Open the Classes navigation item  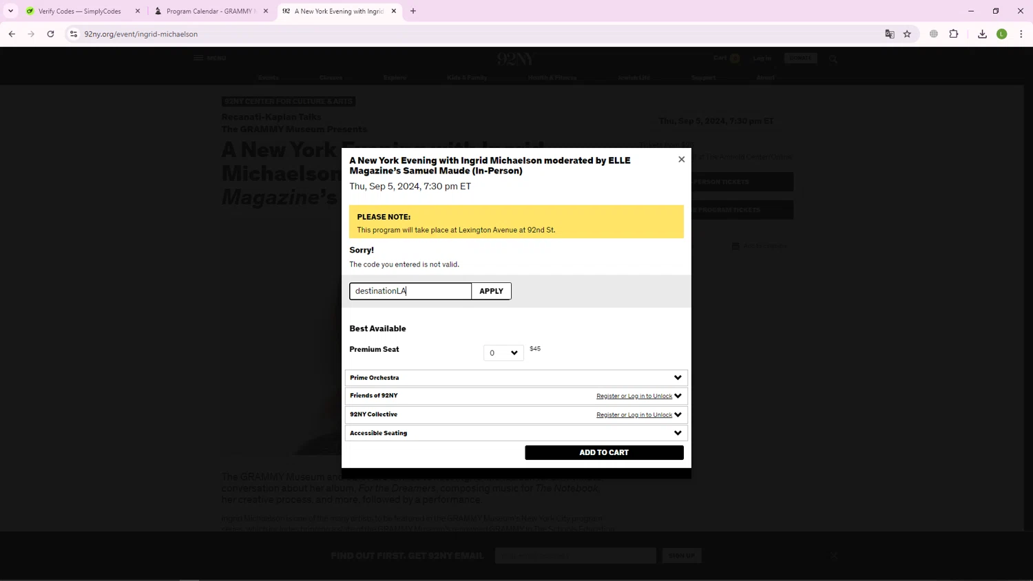[331, 78]
